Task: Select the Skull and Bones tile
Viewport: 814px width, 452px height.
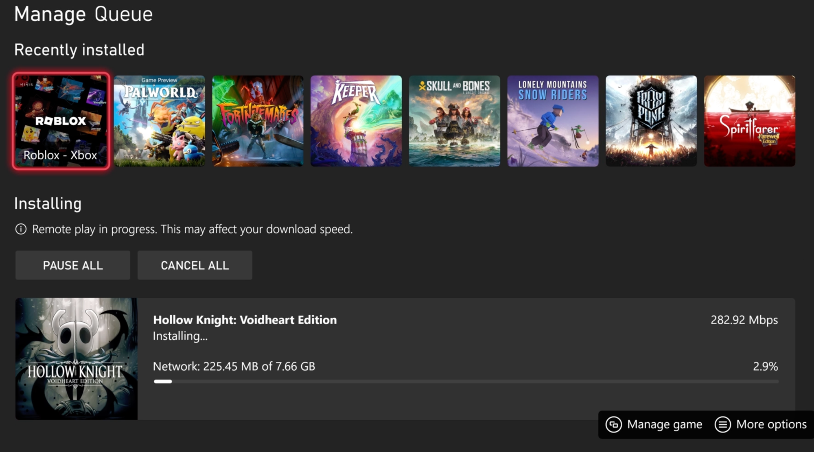Action: click(x=454, y=121)
